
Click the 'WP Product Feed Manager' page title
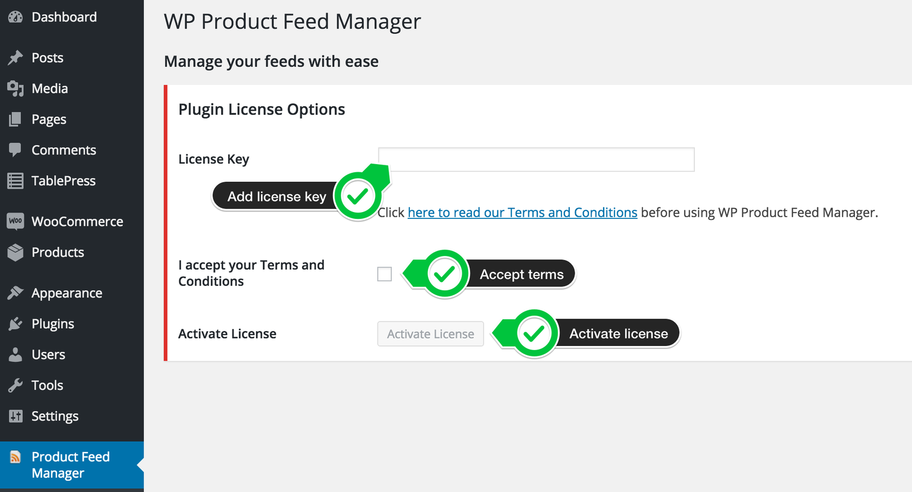pos(292,22)
